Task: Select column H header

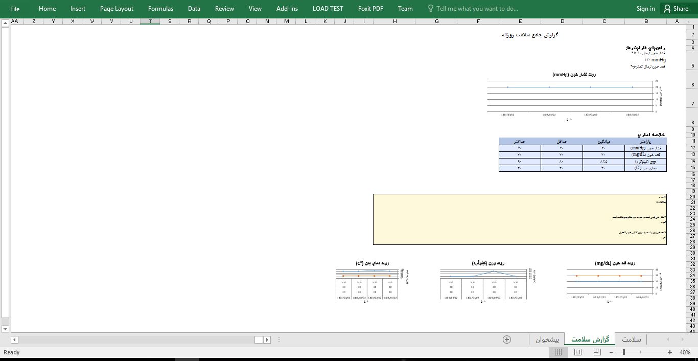Action: (x=394, y=21)
